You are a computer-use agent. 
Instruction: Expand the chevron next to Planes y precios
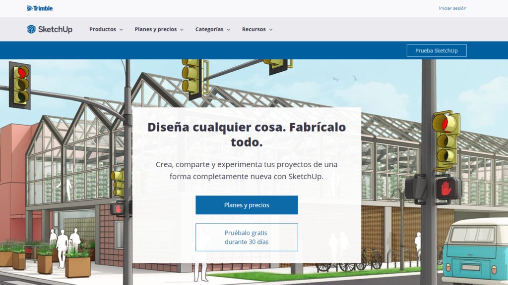click(x=182, y=30)
